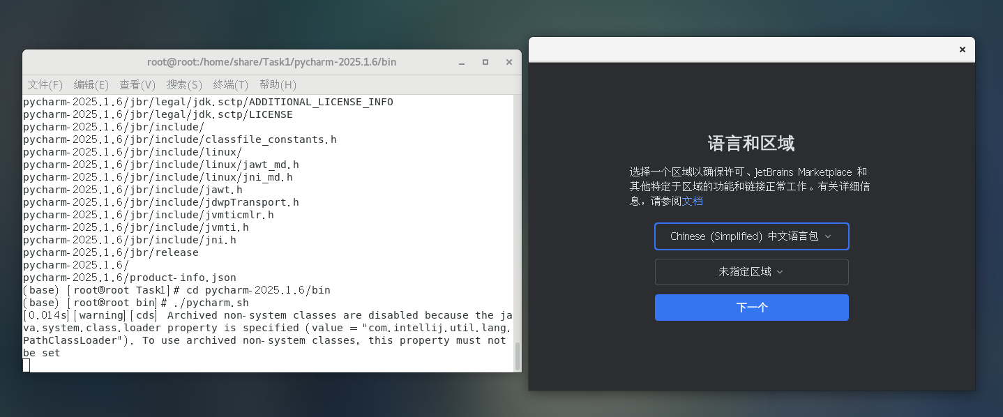Open the 帮助(H) menu in terminal
This screenshot has width=1003, height=417.
click(278, 84)
